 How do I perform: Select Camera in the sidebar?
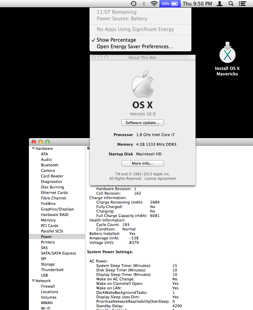click(x=48, y=170)
